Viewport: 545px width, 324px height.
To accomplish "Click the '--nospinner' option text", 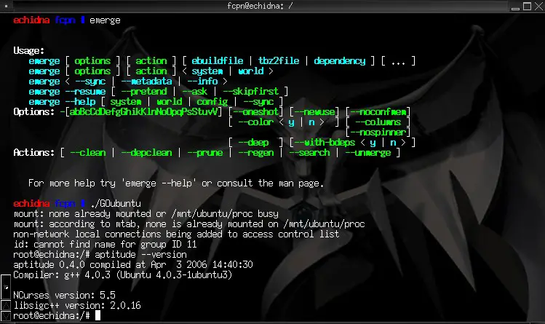I will pos(378,133).
